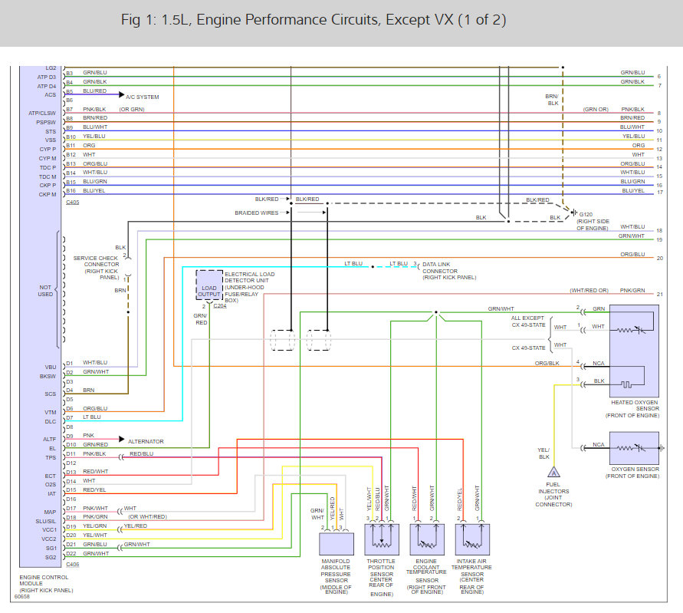Click the 'BRAIDED WIRES' label

(x=257, y=213)
